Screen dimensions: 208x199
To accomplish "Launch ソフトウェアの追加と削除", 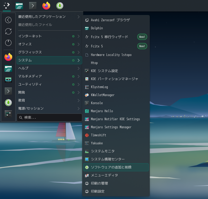I will click(x=116, y=167).
